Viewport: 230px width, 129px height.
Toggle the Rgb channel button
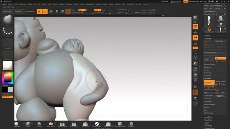point(82,10)
